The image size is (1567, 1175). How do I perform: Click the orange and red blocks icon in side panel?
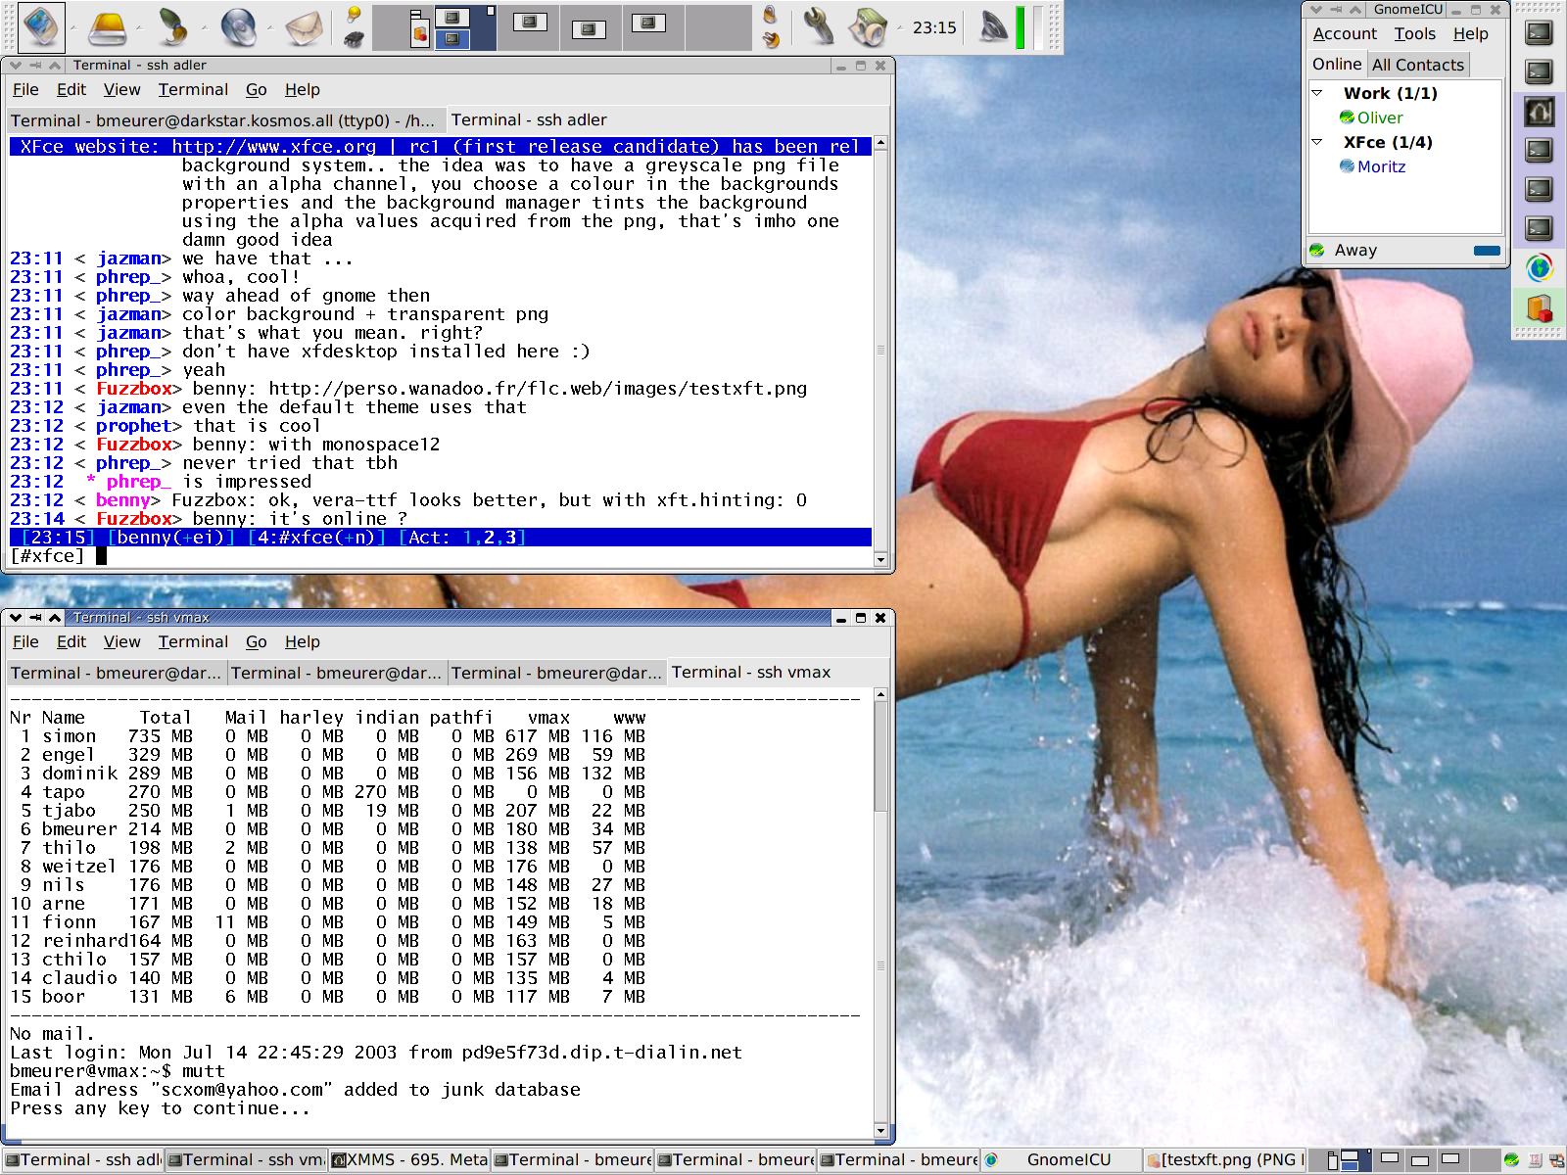1540,308
